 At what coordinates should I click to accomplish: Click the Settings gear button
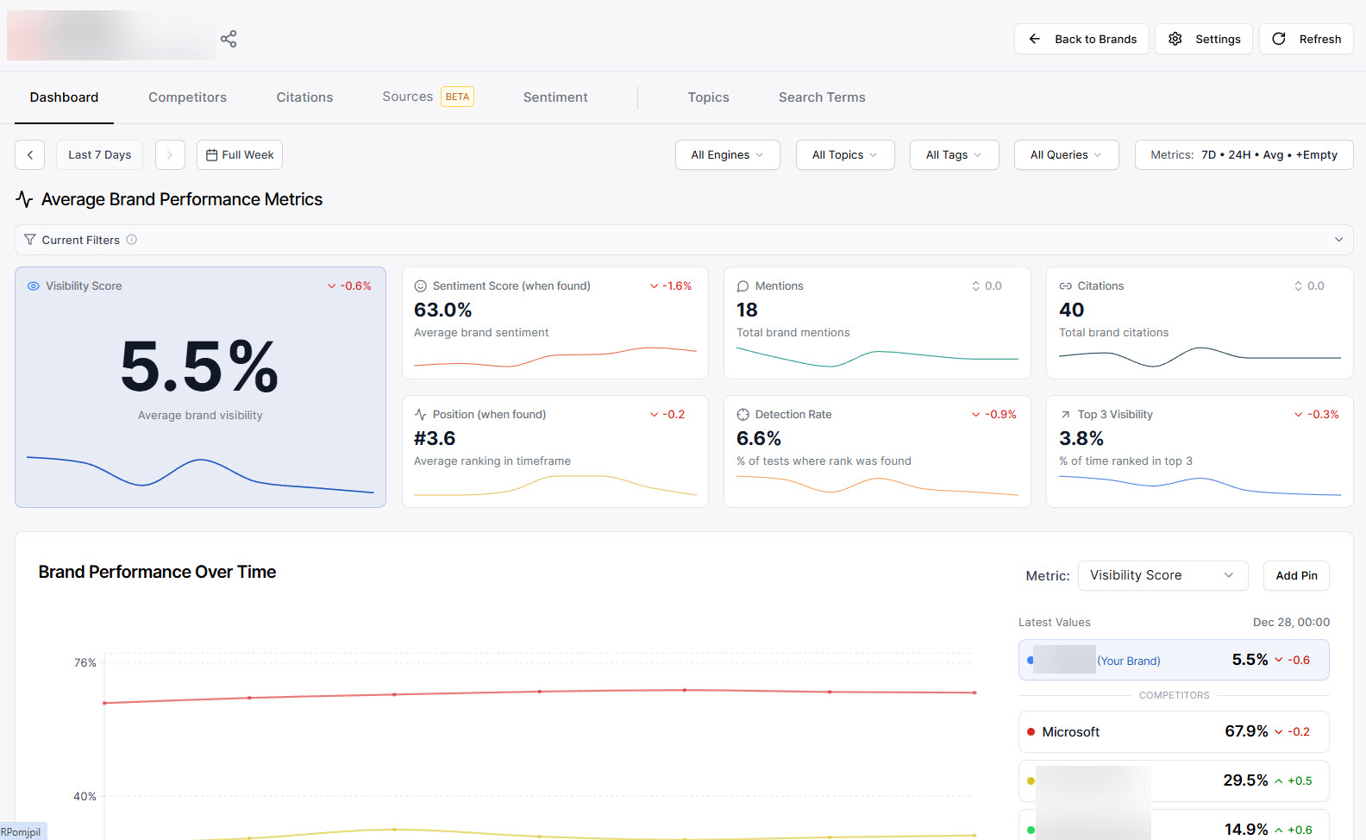tap(1203, 39)
